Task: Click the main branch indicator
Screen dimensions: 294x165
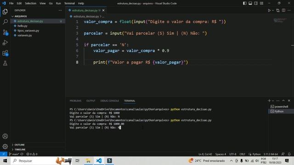Action: pyautogui.click(x=14, y=154)
